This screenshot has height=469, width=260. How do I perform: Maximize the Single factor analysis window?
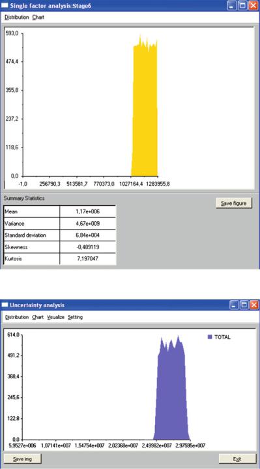click(x=242, y=5)
